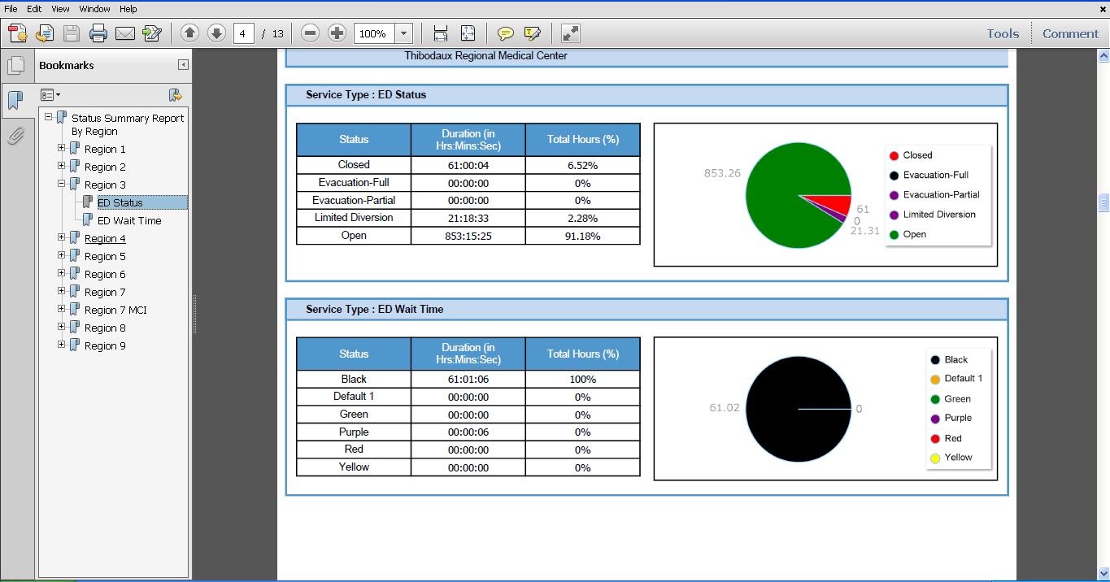
Task: Click the 91.18% total hours cell
Action: click(582, 236)
